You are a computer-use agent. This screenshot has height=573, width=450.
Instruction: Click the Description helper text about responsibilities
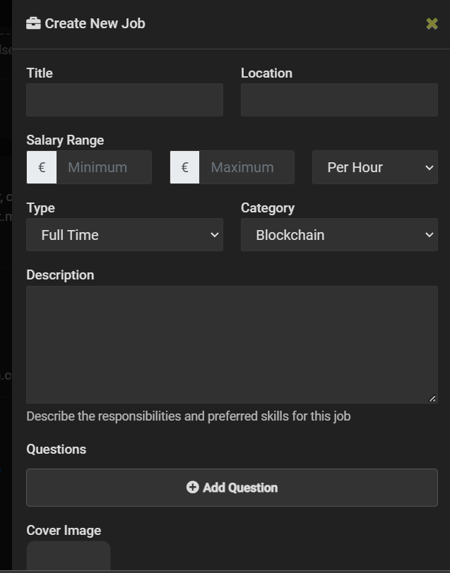(x=189, y=416)
